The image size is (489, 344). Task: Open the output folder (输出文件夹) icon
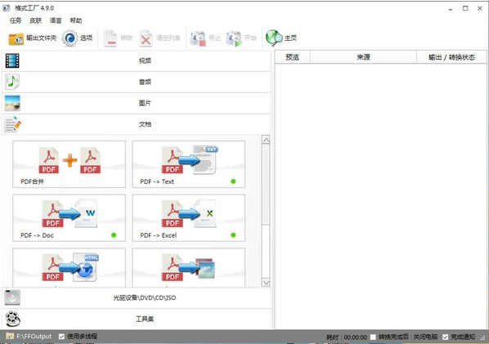point(16,38)
